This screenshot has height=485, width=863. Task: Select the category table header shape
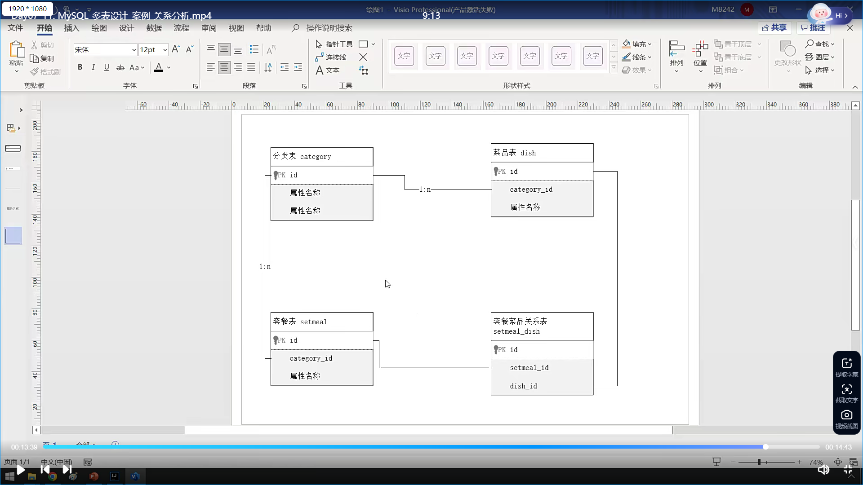pos(322,157)
